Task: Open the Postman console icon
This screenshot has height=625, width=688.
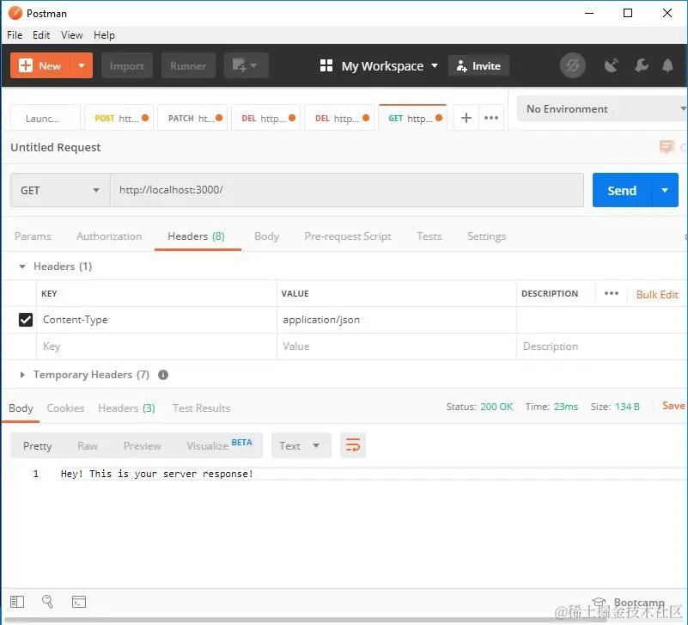Action: pyautogui.click(x=79, y=601)
